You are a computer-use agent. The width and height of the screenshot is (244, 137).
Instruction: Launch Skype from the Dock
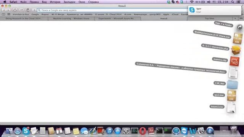coord(26,131)
